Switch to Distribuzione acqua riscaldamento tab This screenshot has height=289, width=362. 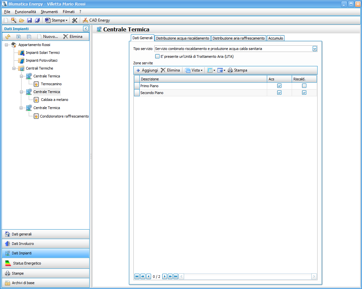coord(182,38)
